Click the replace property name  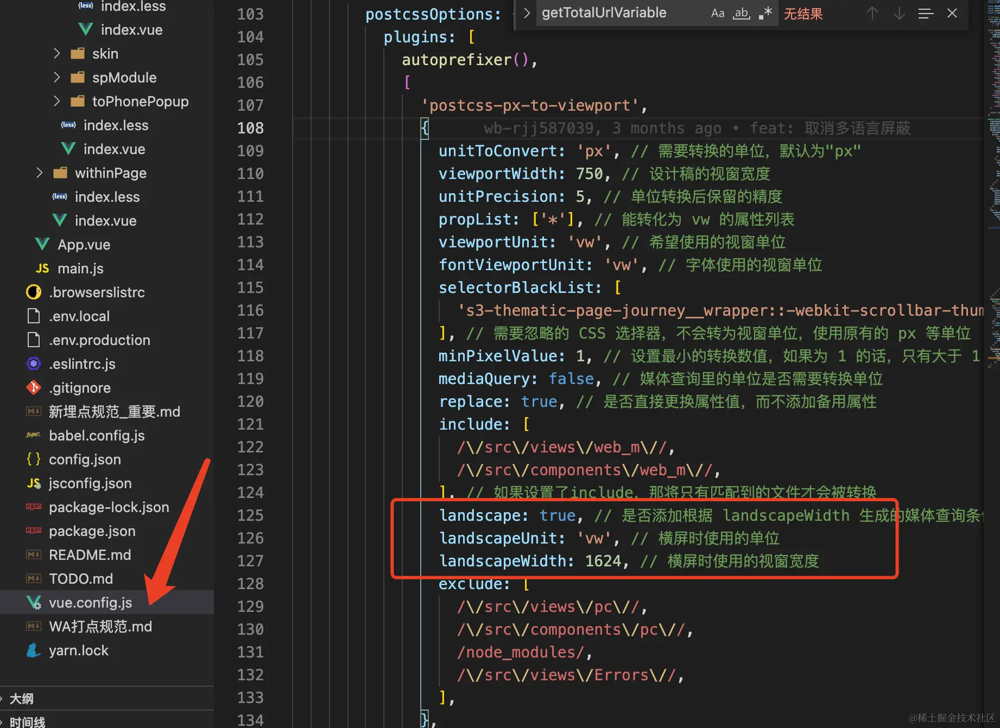pyautogui.click(x=470, y=401)
